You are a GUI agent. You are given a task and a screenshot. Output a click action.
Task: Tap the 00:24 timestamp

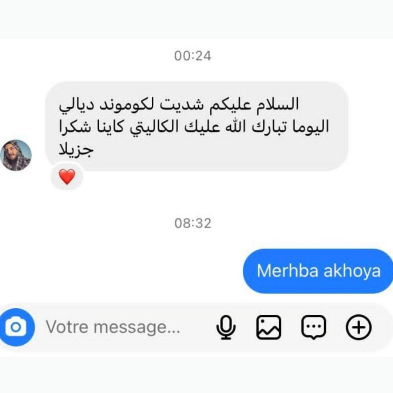tap(192, 56)
